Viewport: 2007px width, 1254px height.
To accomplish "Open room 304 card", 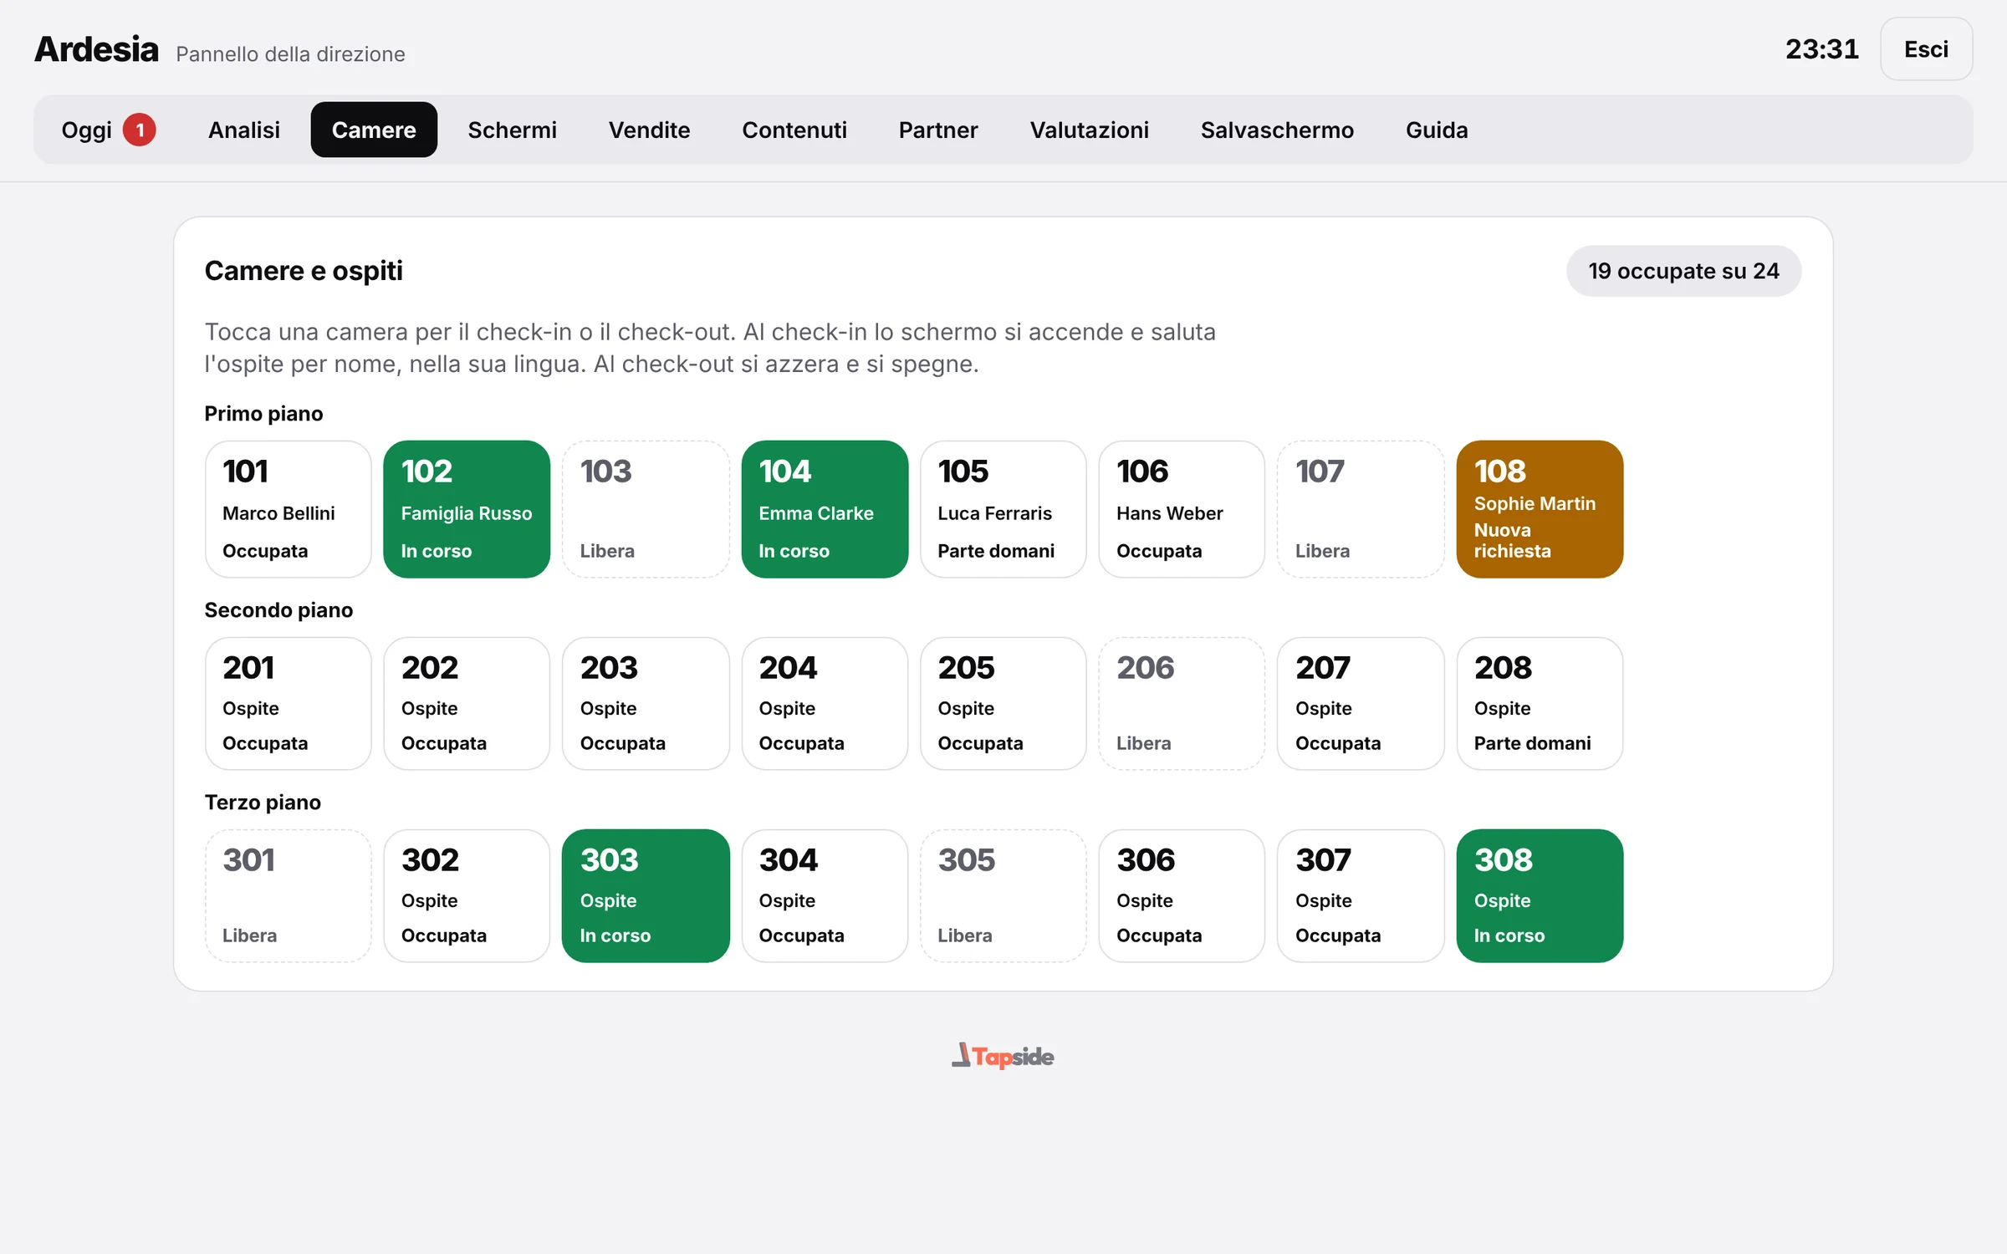I will (x=825, y=895).
